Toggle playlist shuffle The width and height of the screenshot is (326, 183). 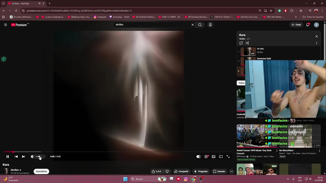pos(247,43)
